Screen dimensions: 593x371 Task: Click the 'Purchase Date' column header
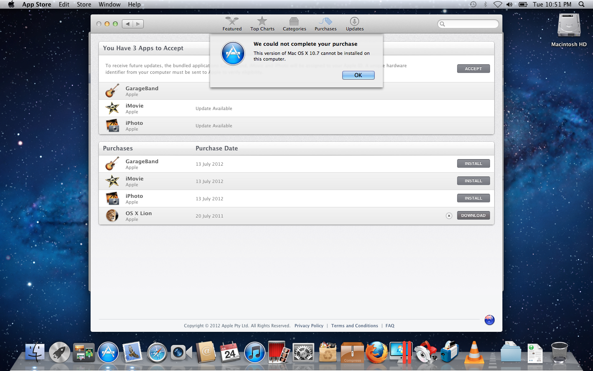(x=217, y=148)
